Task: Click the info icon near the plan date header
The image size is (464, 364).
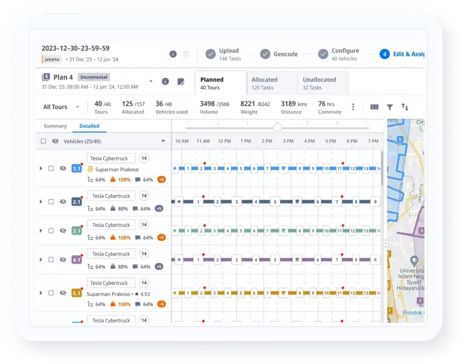Action: click(x=172, y=54)
